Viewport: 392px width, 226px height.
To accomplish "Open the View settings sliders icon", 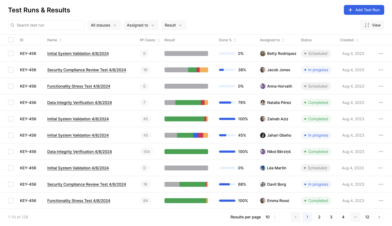I will 367,25.
